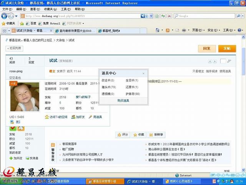Click the 用道具 key icon link
The image size is (246, 185).
pos(95,117)
